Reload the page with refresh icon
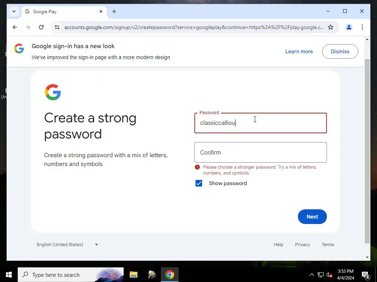This screenshot has height=282, width=377. pyautogui.click(x=41, y=27)
